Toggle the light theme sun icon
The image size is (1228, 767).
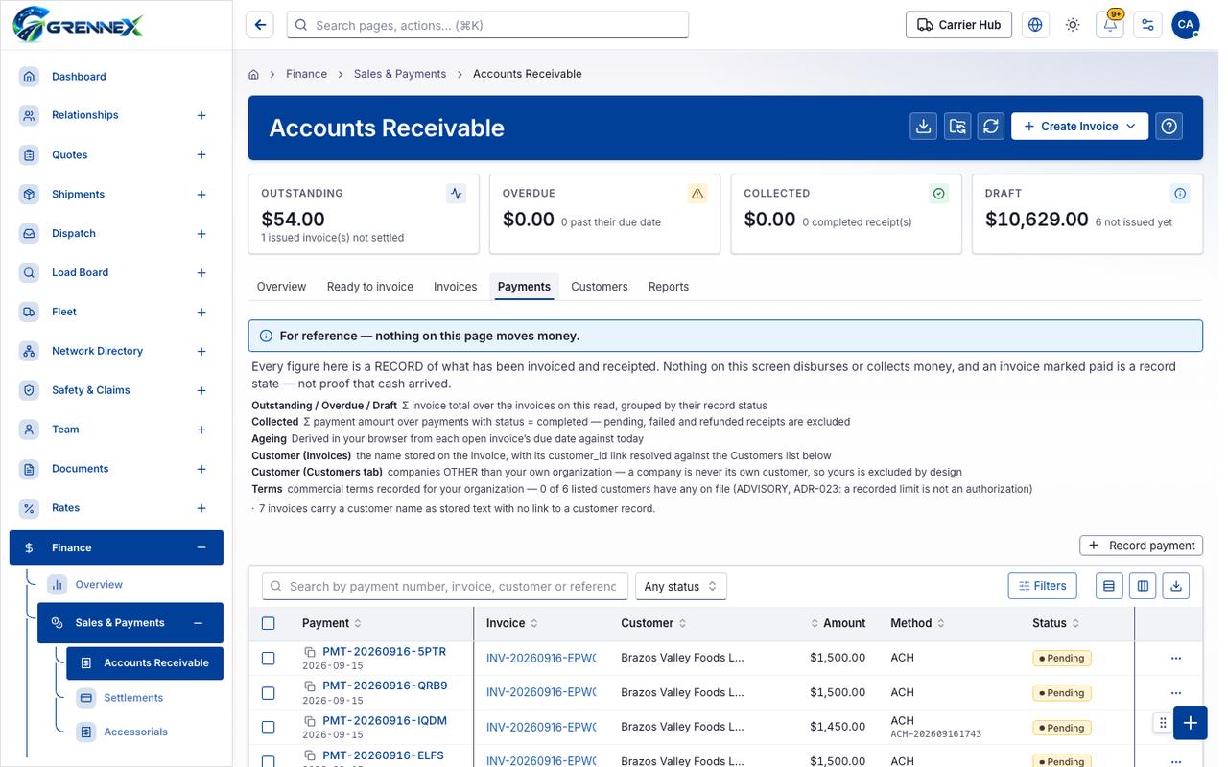click(1073, 25)
